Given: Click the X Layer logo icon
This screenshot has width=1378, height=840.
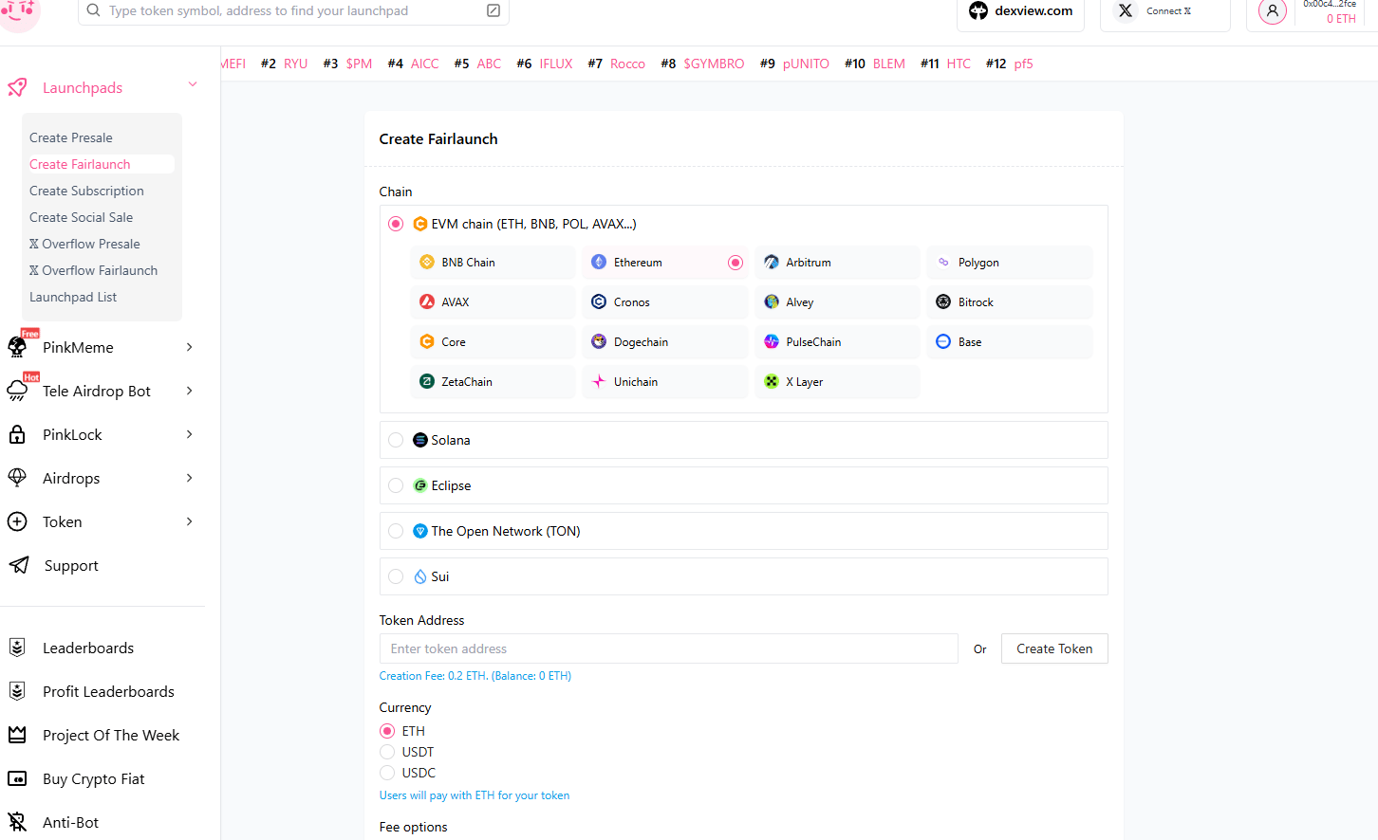Looking at the screenshot, I should coord(772,381).
